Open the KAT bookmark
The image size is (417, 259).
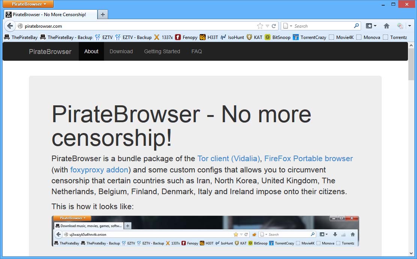click(254, 37)
